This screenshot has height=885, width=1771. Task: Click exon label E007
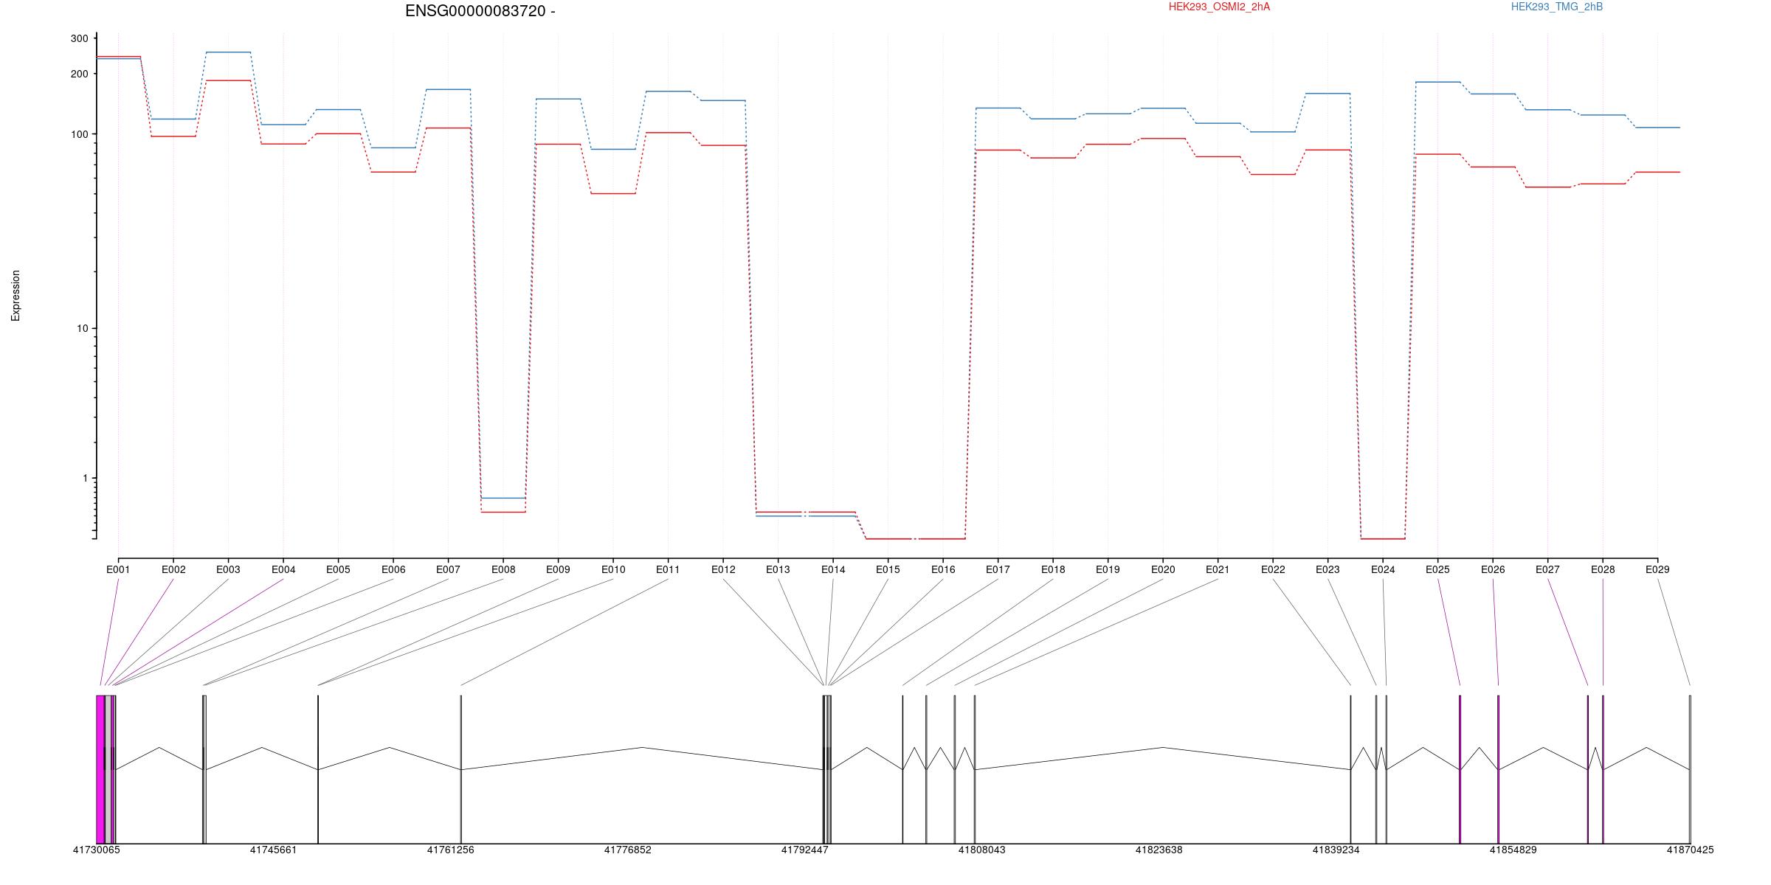click(x=448, y=569)
